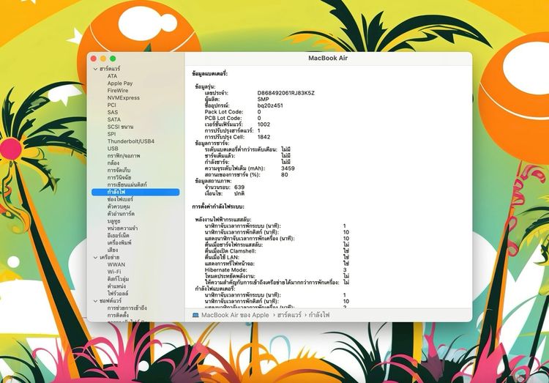549x383 pixels.
Task: Select the USB sidebar entry
Action: [113, 149]
